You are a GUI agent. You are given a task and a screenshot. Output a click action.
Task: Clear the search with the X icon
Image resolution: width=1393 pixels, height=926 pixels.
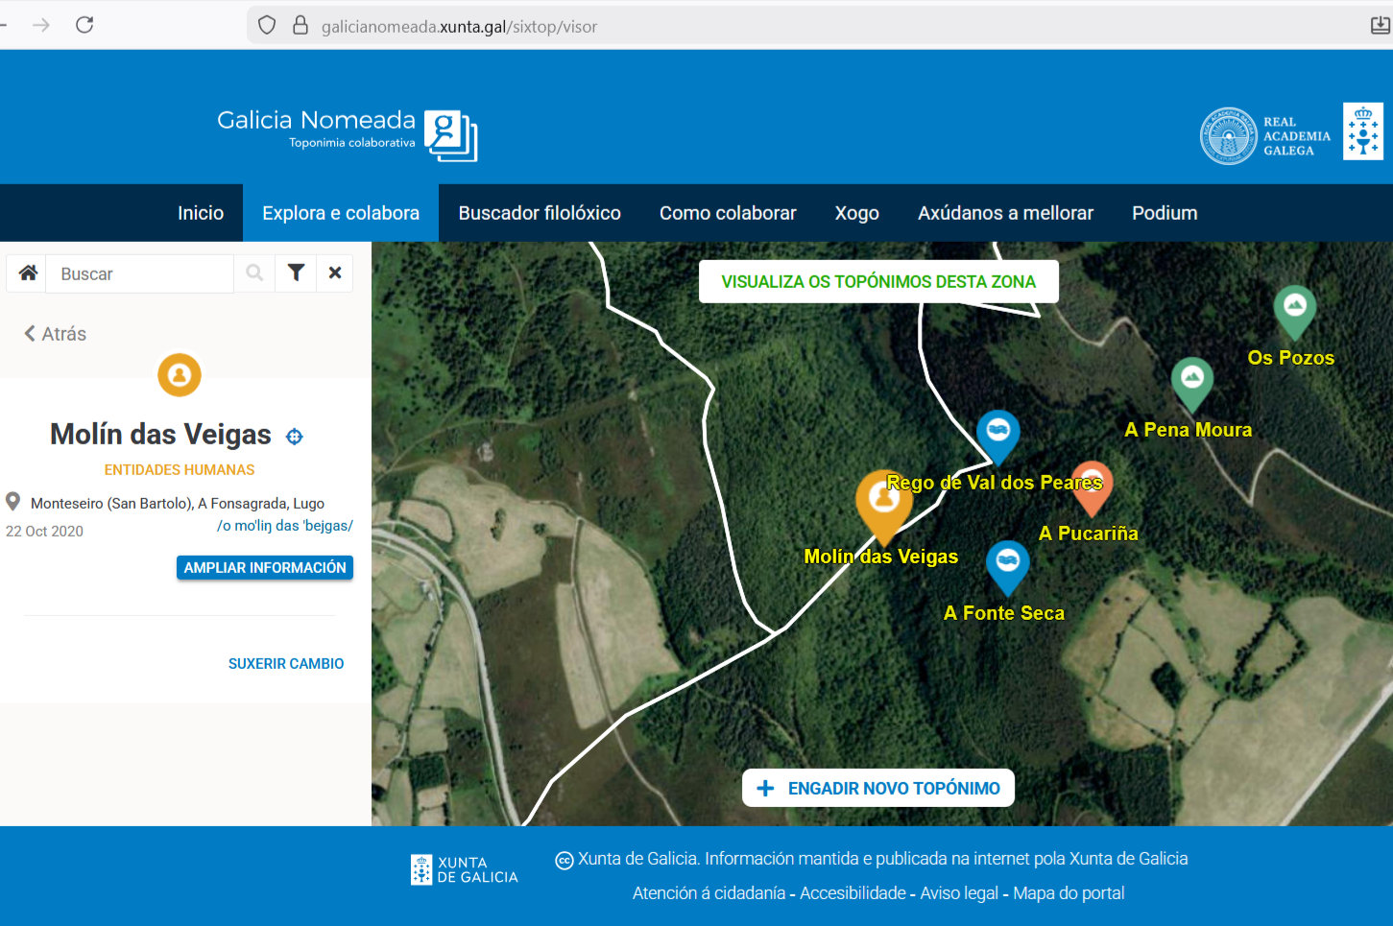(335, 273)
